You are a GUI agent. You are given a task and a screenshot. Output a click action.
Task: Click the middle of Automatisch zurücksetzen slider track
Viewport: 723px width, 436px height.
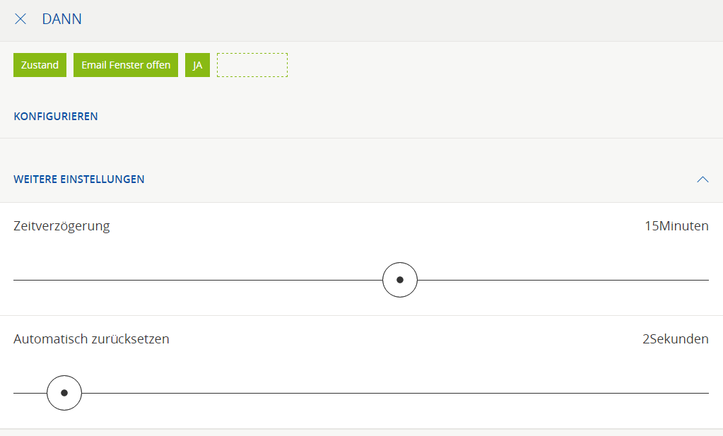click(361, 393)
